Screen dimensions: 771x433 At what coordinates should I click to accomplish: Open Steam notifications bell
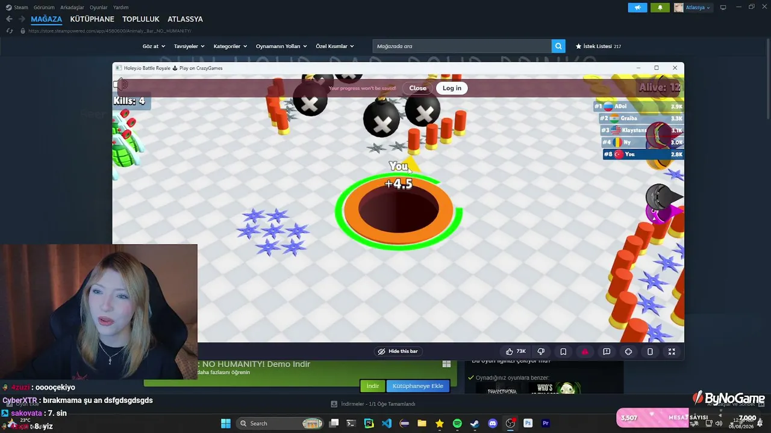point(660,7)
